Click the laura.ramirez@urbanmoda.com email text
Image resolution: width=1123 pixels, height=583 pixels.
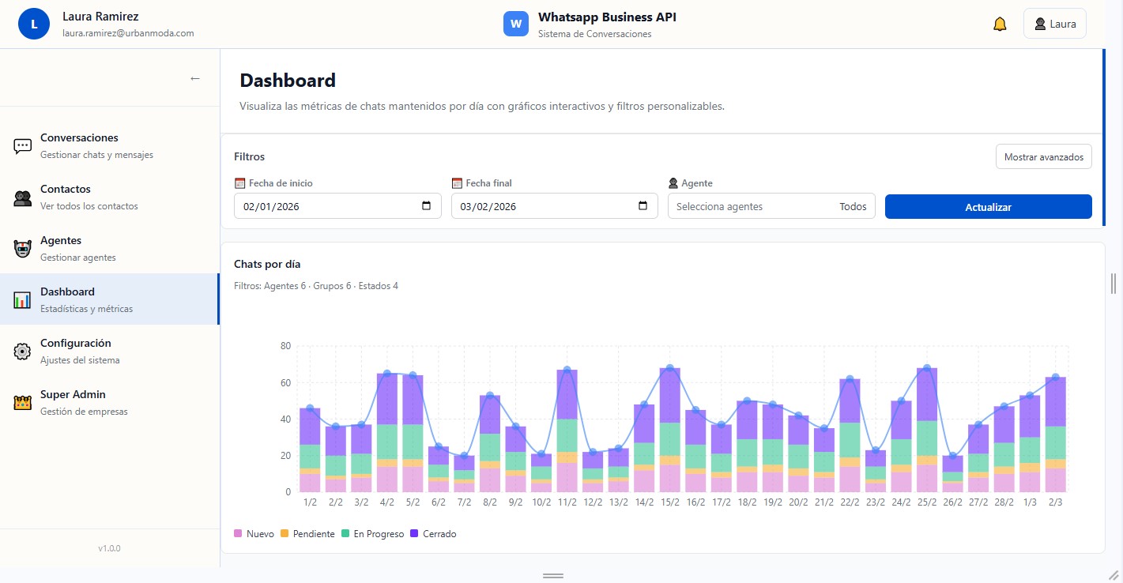pos(128,33)
